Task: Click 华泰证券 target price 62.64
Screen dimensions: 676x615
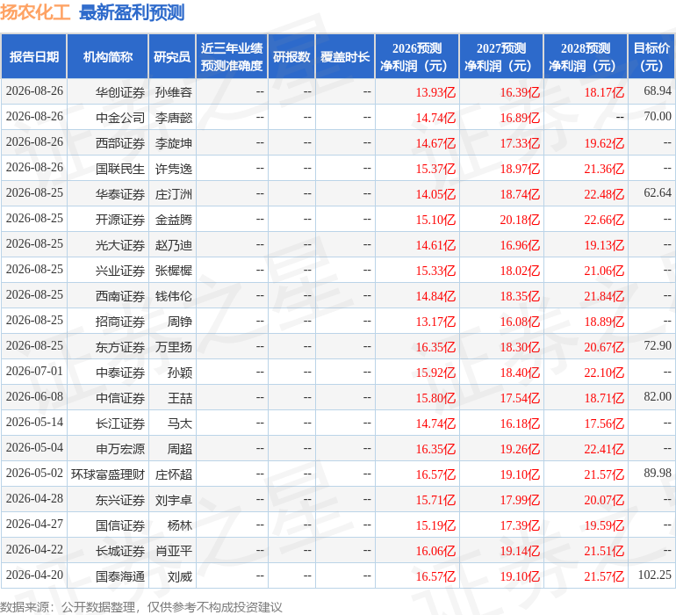Action: [658, 192]
